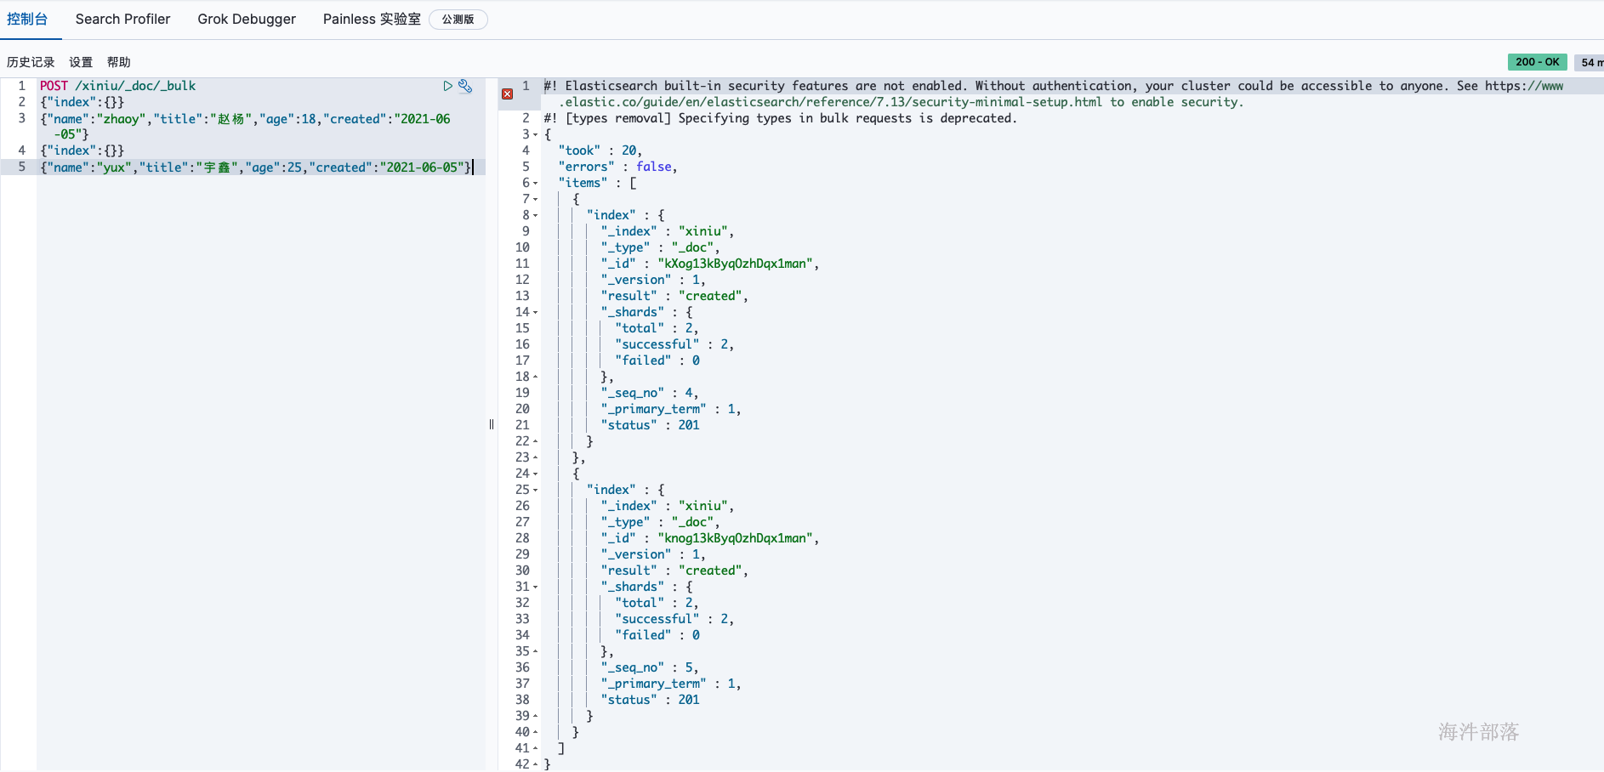The image size is (1604, 772).
Task: Click the first "successful" : 2 at line 16
Action: 674,344
